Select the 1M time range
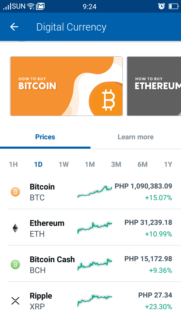This screenshot has height=323, width=181. [90, 165]
